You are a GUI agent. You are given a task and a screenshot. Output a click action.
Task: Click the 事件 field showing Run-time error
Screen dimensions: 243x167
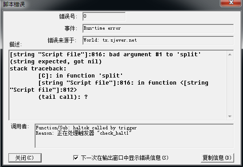pos(158,28)
